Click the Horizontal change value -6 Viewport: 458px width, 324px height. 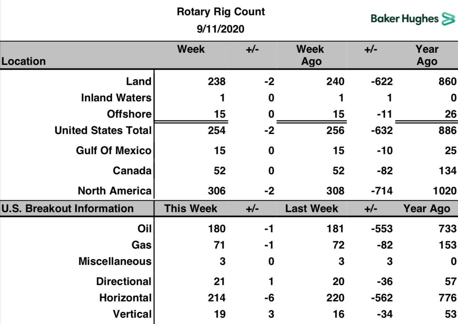(269, 298)
